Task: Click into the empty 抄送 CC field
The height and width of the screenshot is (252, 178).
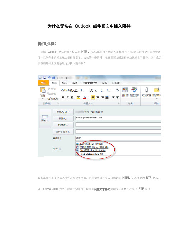Action: [118, 125]
